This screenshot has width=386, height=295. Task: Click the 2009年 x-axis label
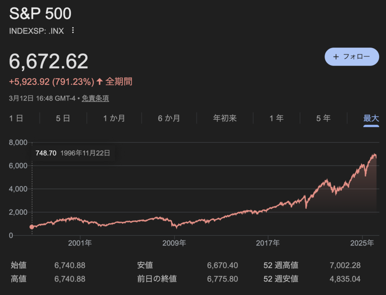[175, 243]
